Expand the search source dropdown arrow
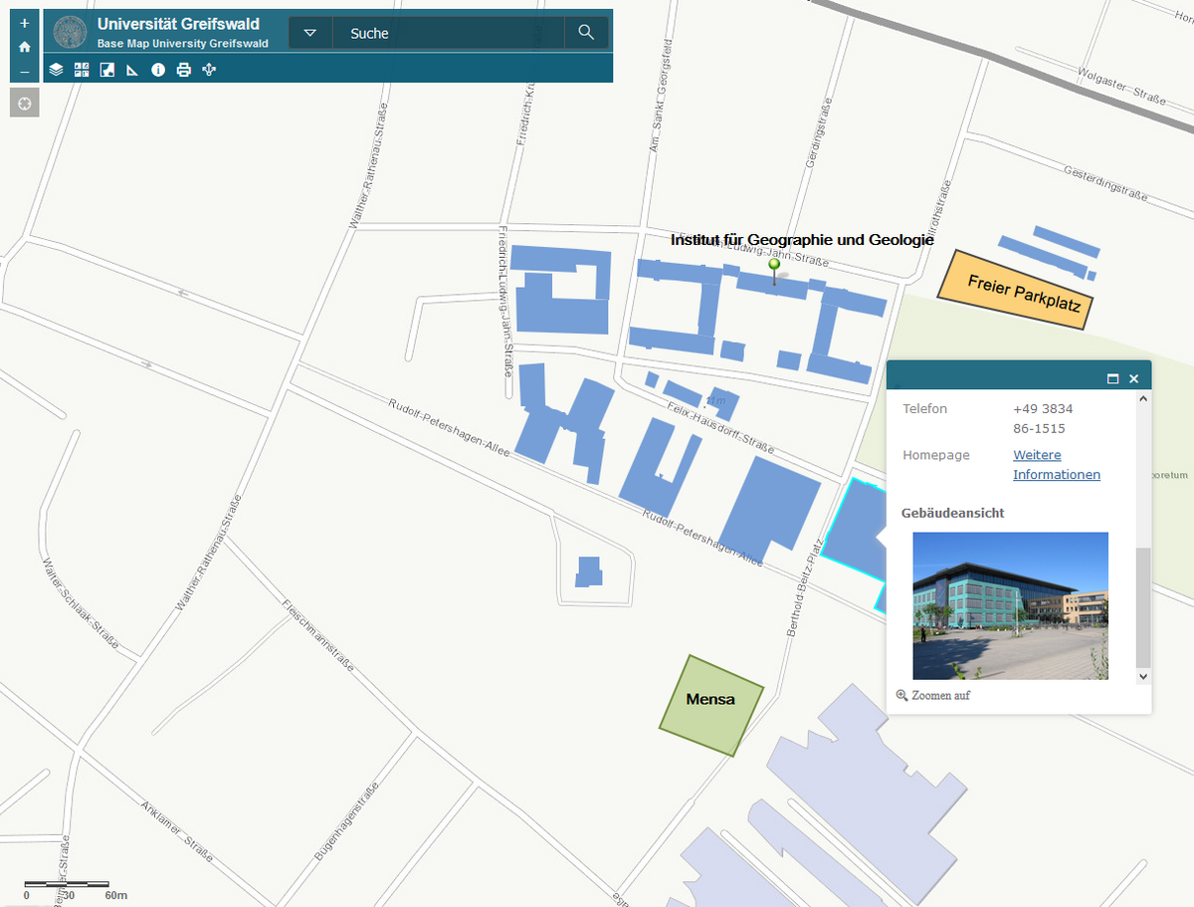Viewport: 1194px width, 907px height. click(x=310, y=33)
